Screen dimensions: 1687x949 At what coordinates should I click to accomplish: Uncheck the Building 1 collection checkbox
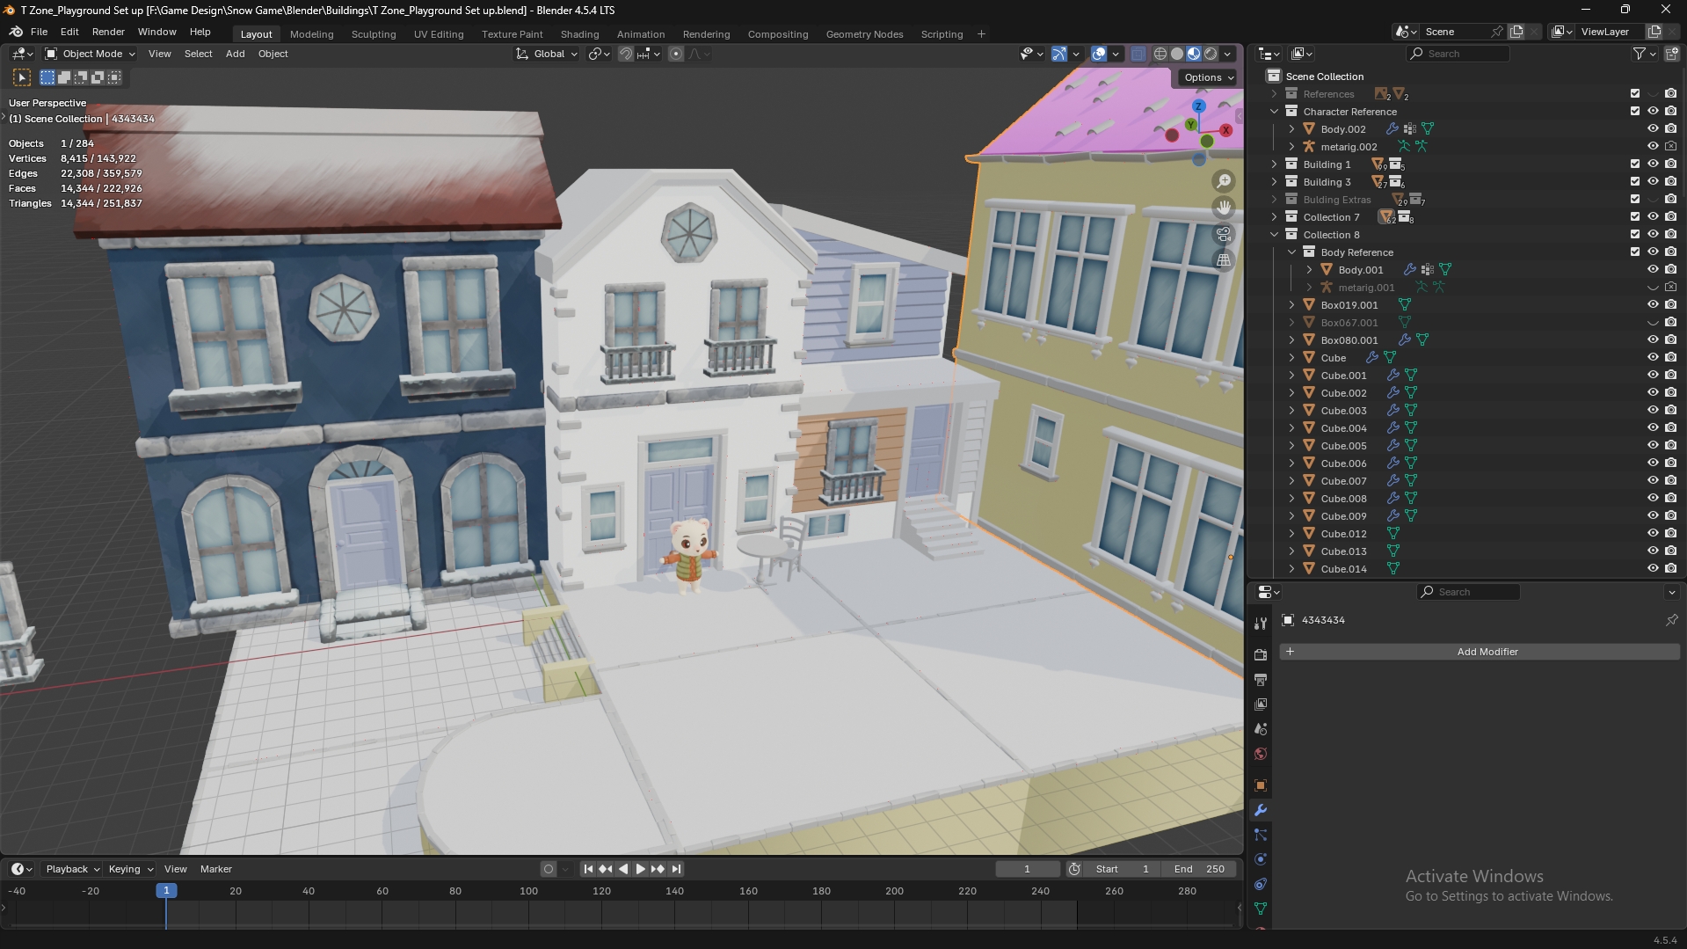1634,164
